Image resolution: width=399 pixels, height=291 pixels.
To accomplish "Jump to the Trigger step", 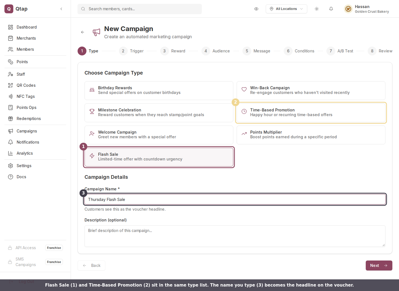I will (131, 51).
